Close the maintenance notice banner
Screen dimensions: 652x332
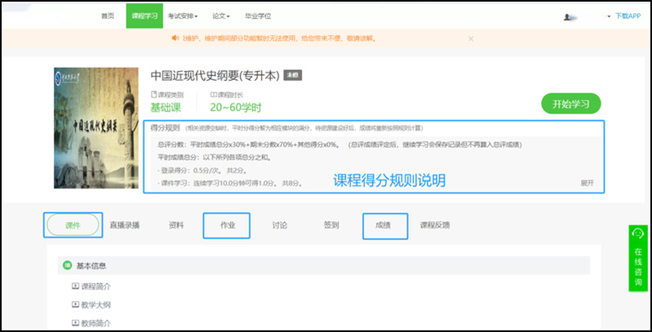[x=471, y=38]
